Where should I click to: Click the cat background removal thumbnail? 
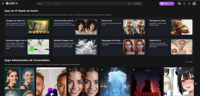click(182, 27)
